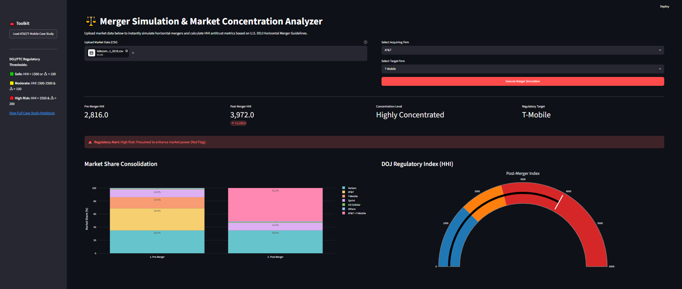
Task: Click the yellow 34.0% AT&T segment in Pre-Merger bar
Action: pos(157,219)
